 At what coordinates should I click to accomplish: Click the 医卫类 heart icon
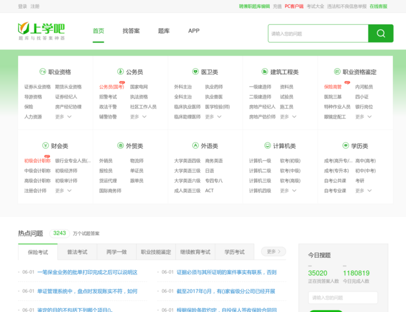(196, 72)
